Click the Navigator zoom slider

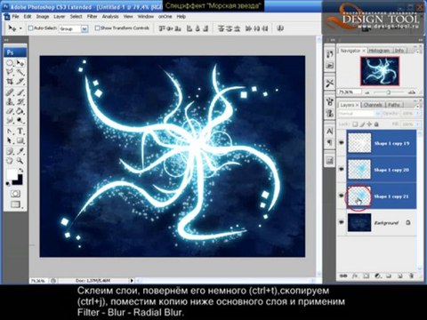(x=389, y=92)
